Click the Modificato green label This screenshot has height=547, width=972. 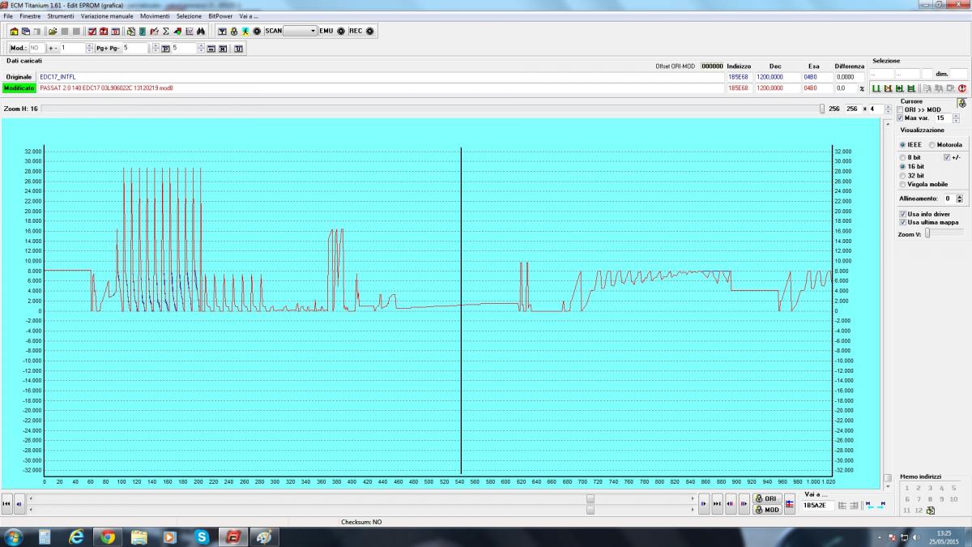tap(19, 88)
